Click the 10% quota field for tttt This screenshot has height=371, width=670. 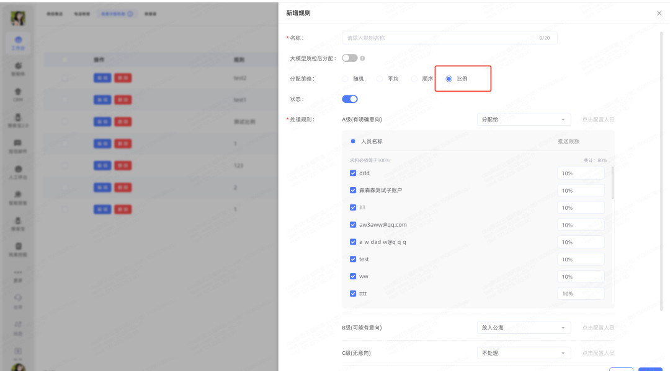580,294
